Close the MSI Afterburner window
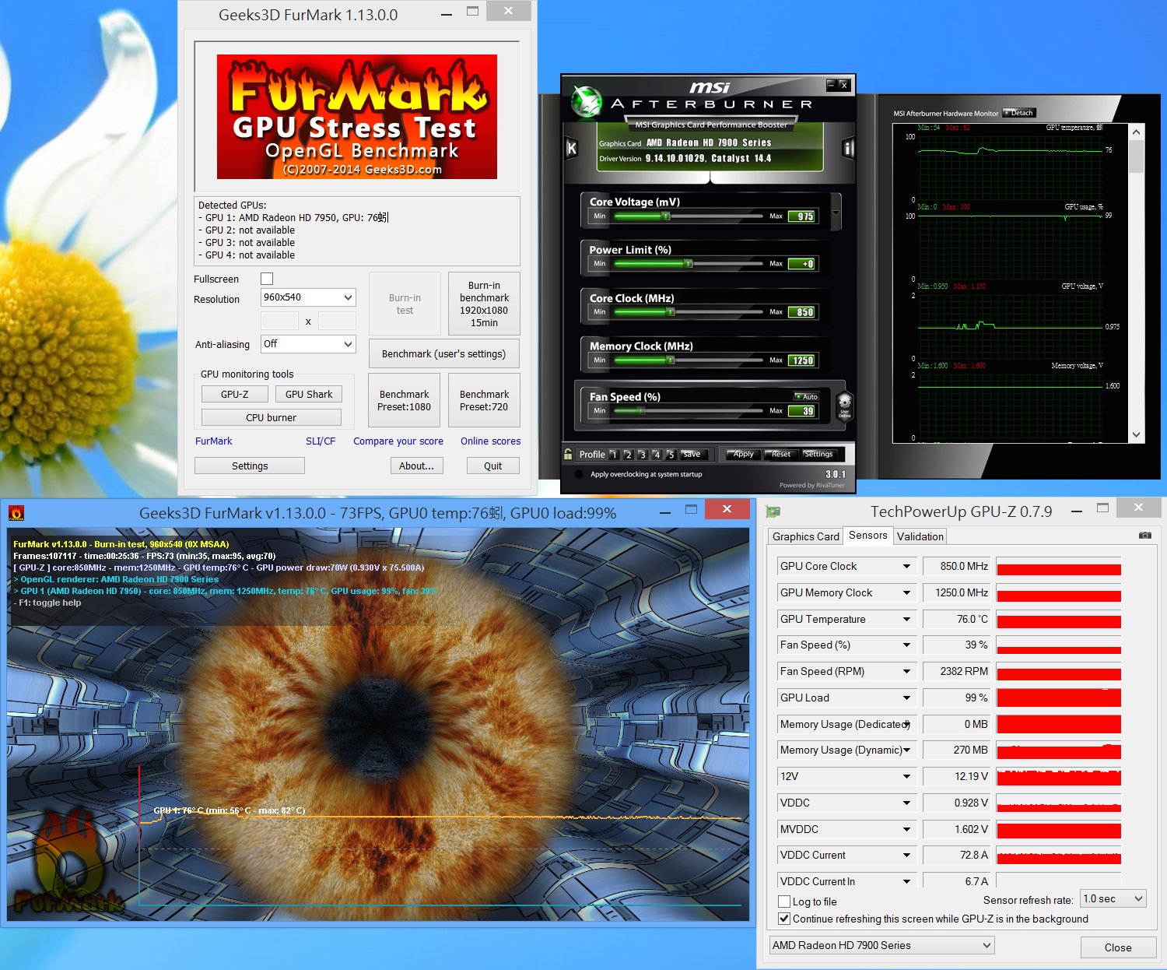Viewport: 1167px width, 970px height. [844, 85]
